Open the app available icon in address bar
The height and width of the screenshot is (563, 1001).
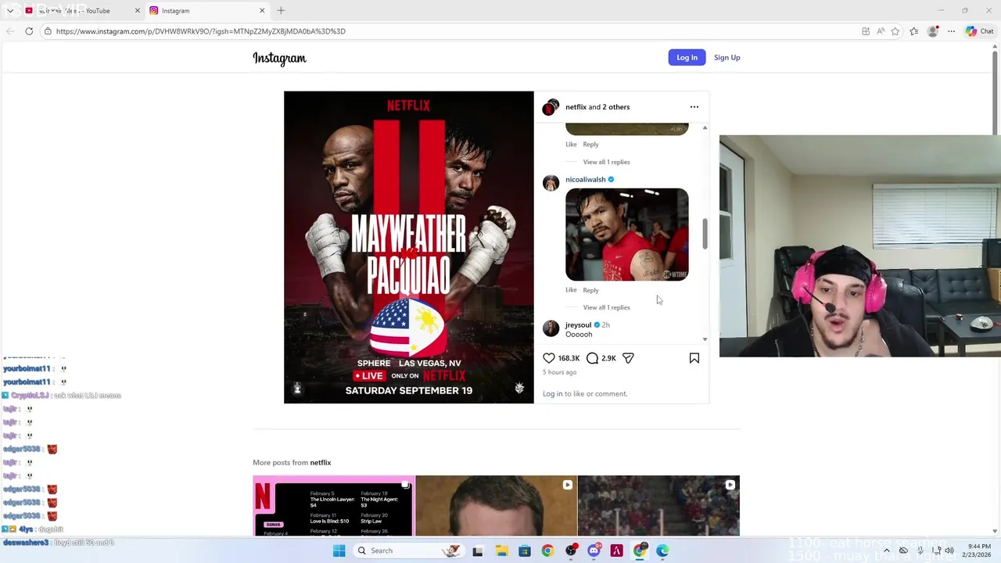(x=866, y=31)
